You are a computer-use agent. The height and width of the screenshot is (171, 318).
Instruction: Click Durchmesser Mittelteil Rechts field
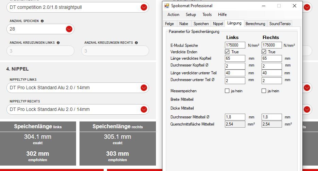[272, 117]
